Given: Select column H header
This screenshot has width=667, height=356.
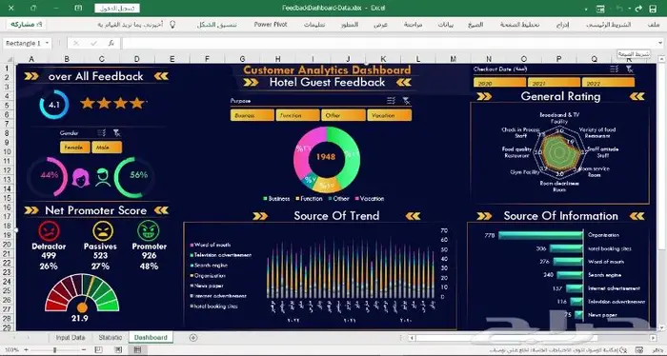Looking at the screenshot, I should point(277,59).
